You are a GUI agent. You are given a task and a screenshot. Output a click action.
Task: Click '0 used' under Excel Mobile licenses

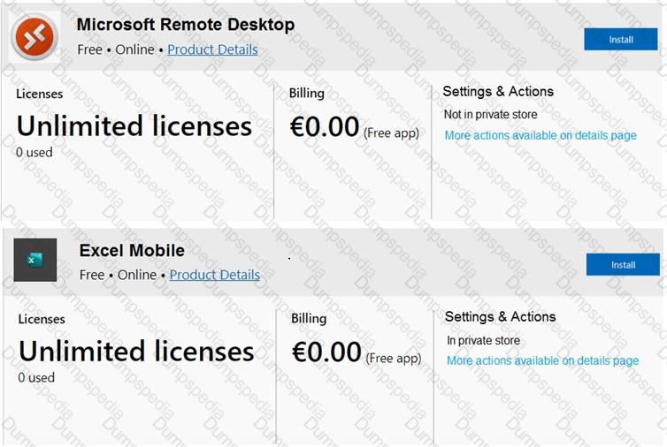point(36,377)
